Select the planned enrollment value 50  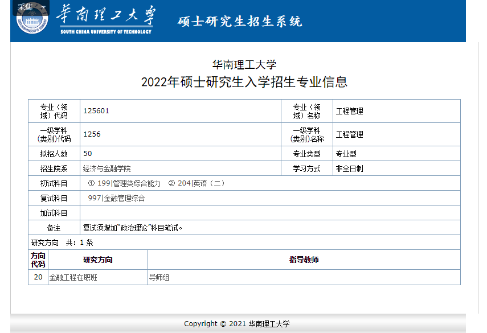pyautogui.click(x=88, y=153)
